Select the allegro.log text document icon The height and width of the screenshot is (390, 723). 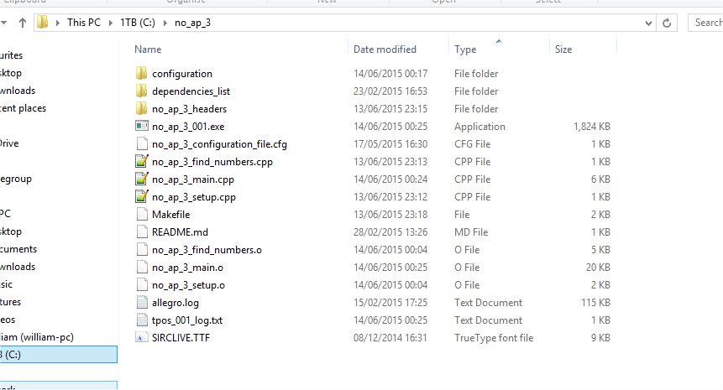click(141, 303)
